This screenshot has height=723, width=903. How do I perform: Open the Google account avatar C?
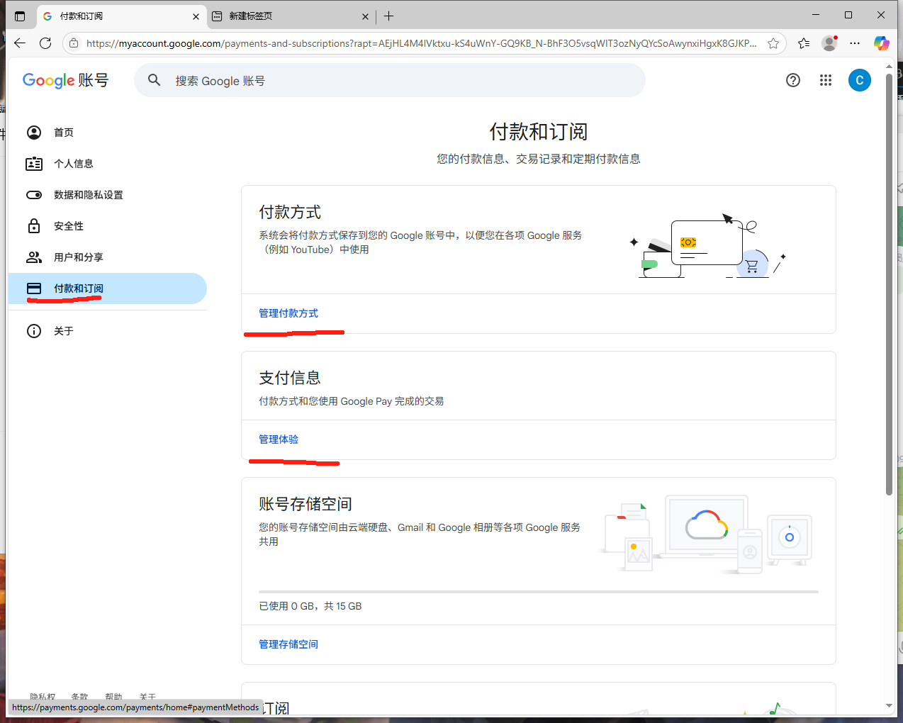tap(859, 80)
